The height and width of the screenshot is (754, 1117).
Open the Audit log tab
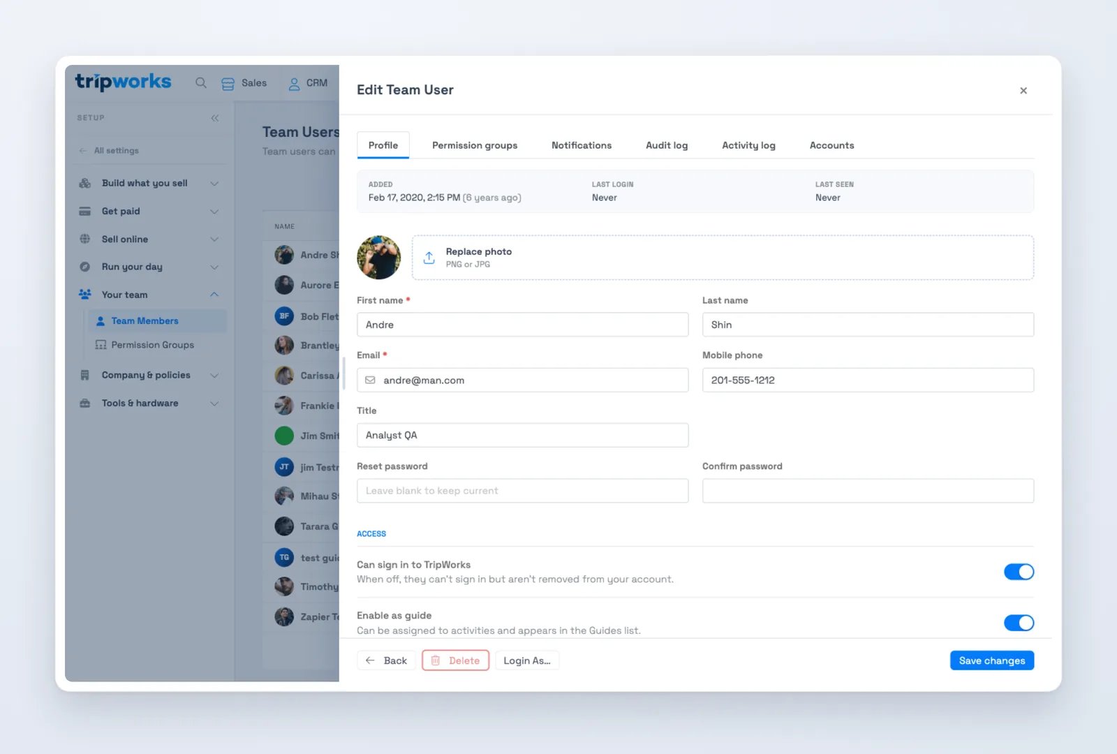[x=667, y=145]
